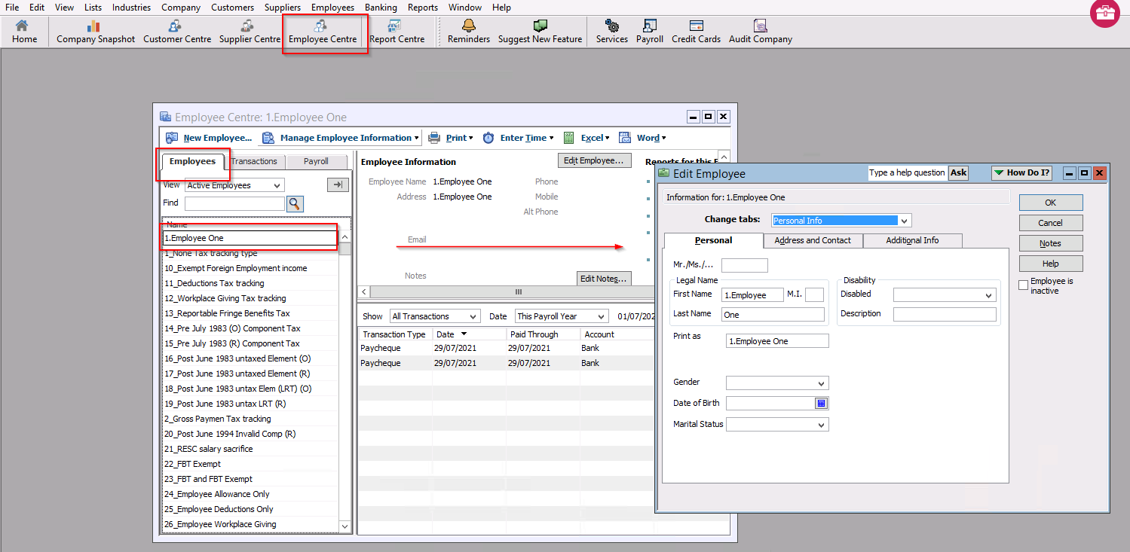Image resolution: width=1130 pixels, height=552 pixels.
Task: Click OK in Edit Employee dialog
Action: click(x=1050, y=203)
